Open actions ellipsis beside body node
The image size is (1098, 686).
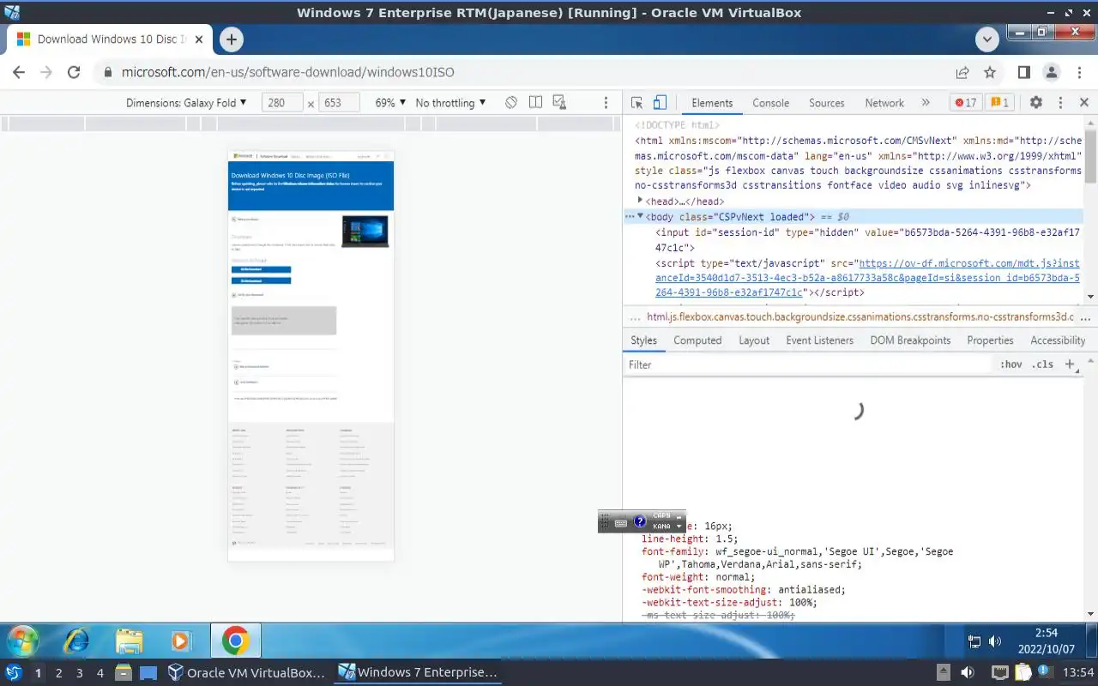(629, 217)
